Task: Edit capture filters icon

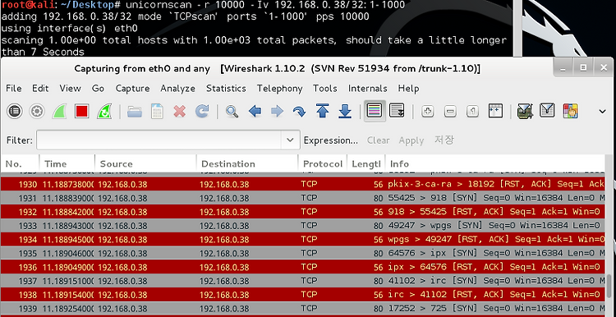Action: pyautogui.click(x=525, y=111)
